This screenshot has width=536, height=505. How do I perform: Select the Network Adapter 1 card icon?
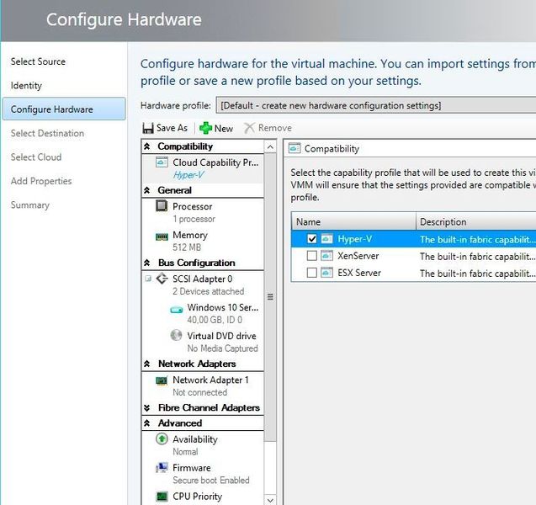pos(162,380)
